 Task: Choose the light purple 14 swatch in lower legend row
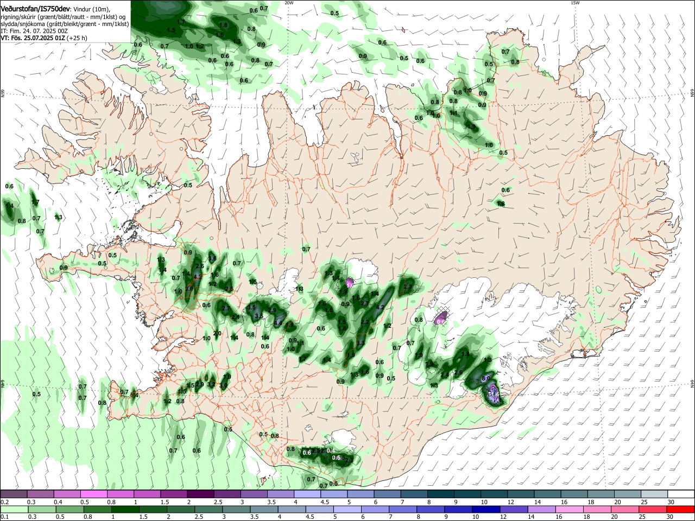pos(541,510)
